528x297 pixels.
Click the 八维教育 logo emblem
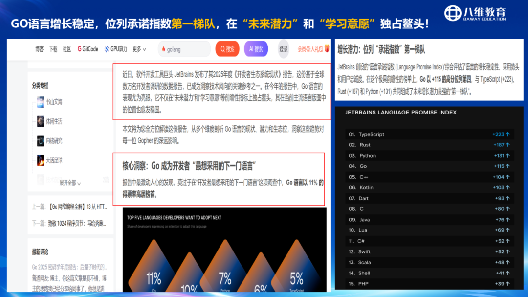454,13
